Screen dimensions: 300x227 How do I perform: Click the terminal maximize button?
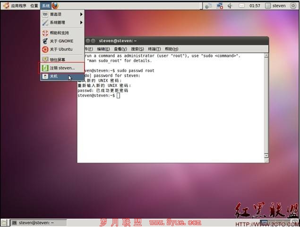pyautogui.click(x=93, y=41)
